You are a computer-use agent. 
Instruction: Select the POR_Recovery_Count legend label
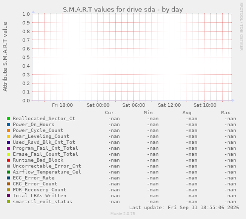click(x=40, y=190)
